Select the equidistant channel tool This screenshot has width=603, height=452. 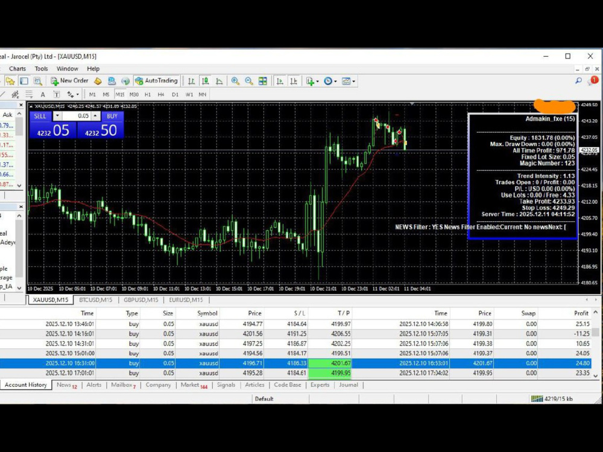[15, 94]
